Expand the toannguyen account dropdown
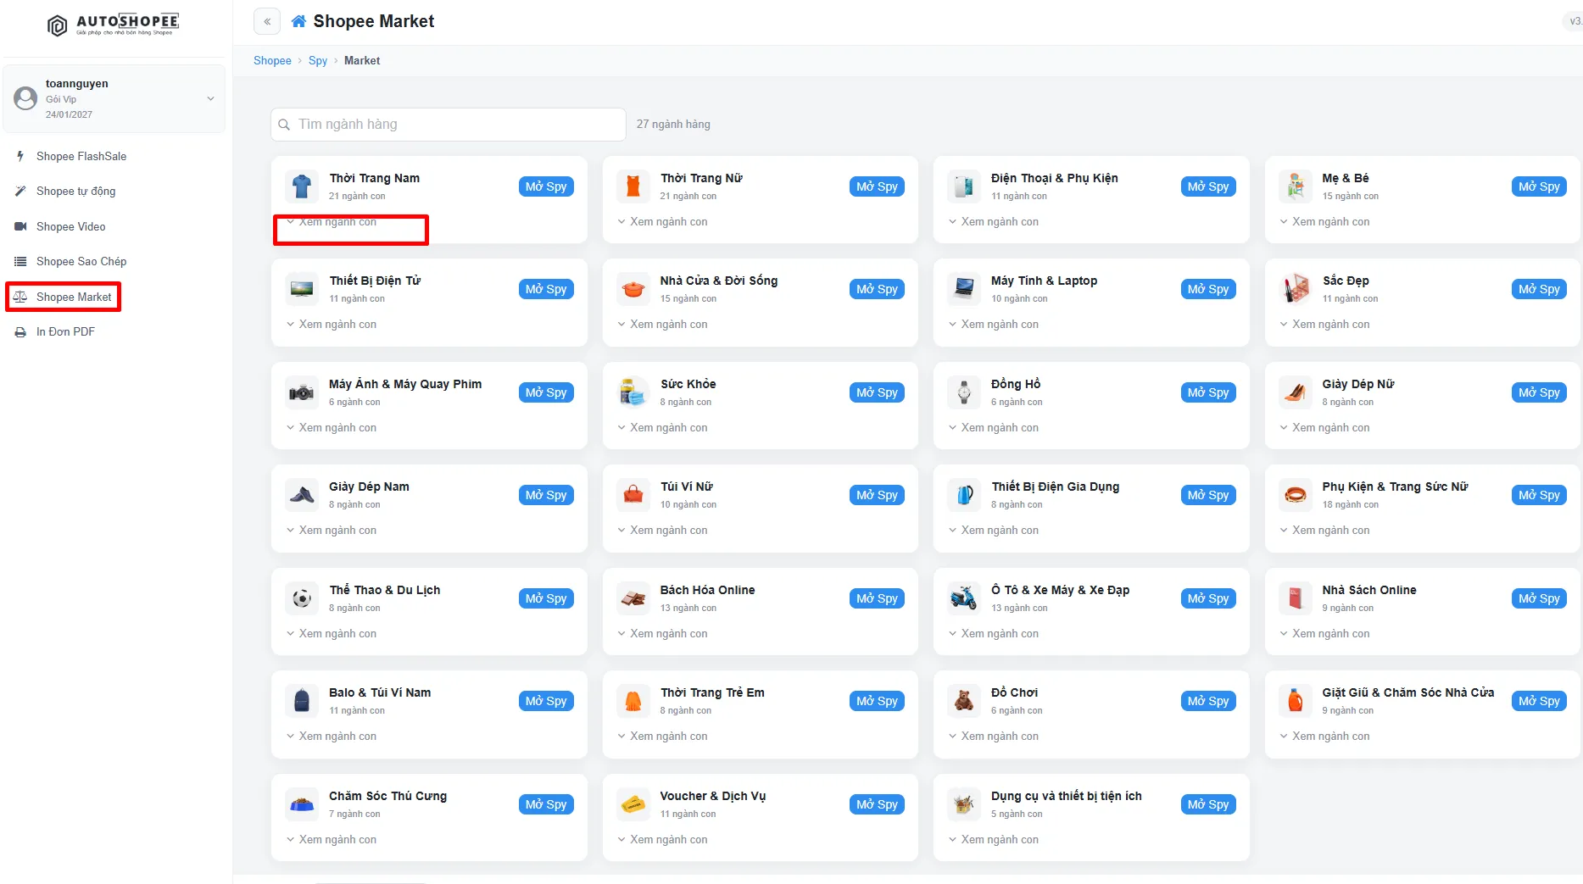 pyautogui.click(x=210, y=98)
